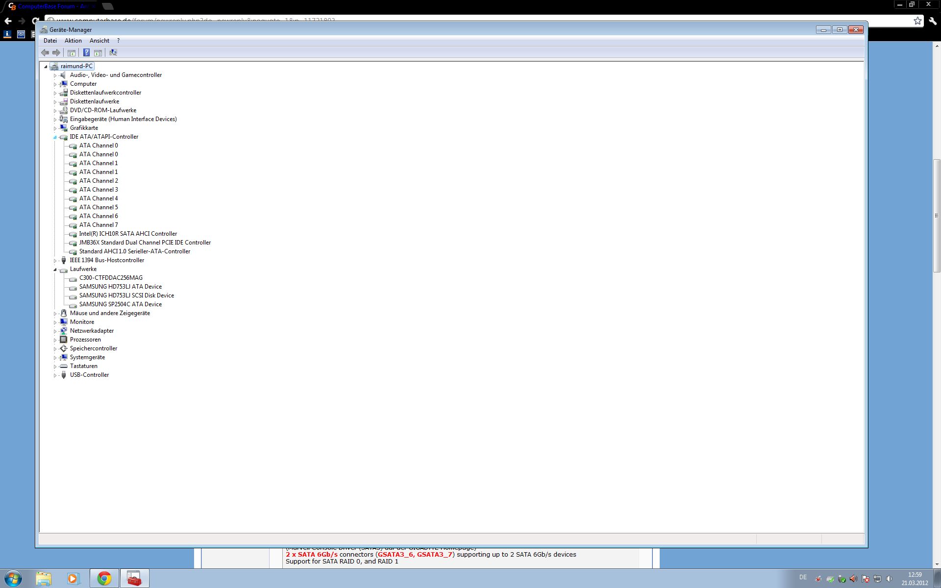Click the volume speaker icon in tray

click(x=889, y=579)
